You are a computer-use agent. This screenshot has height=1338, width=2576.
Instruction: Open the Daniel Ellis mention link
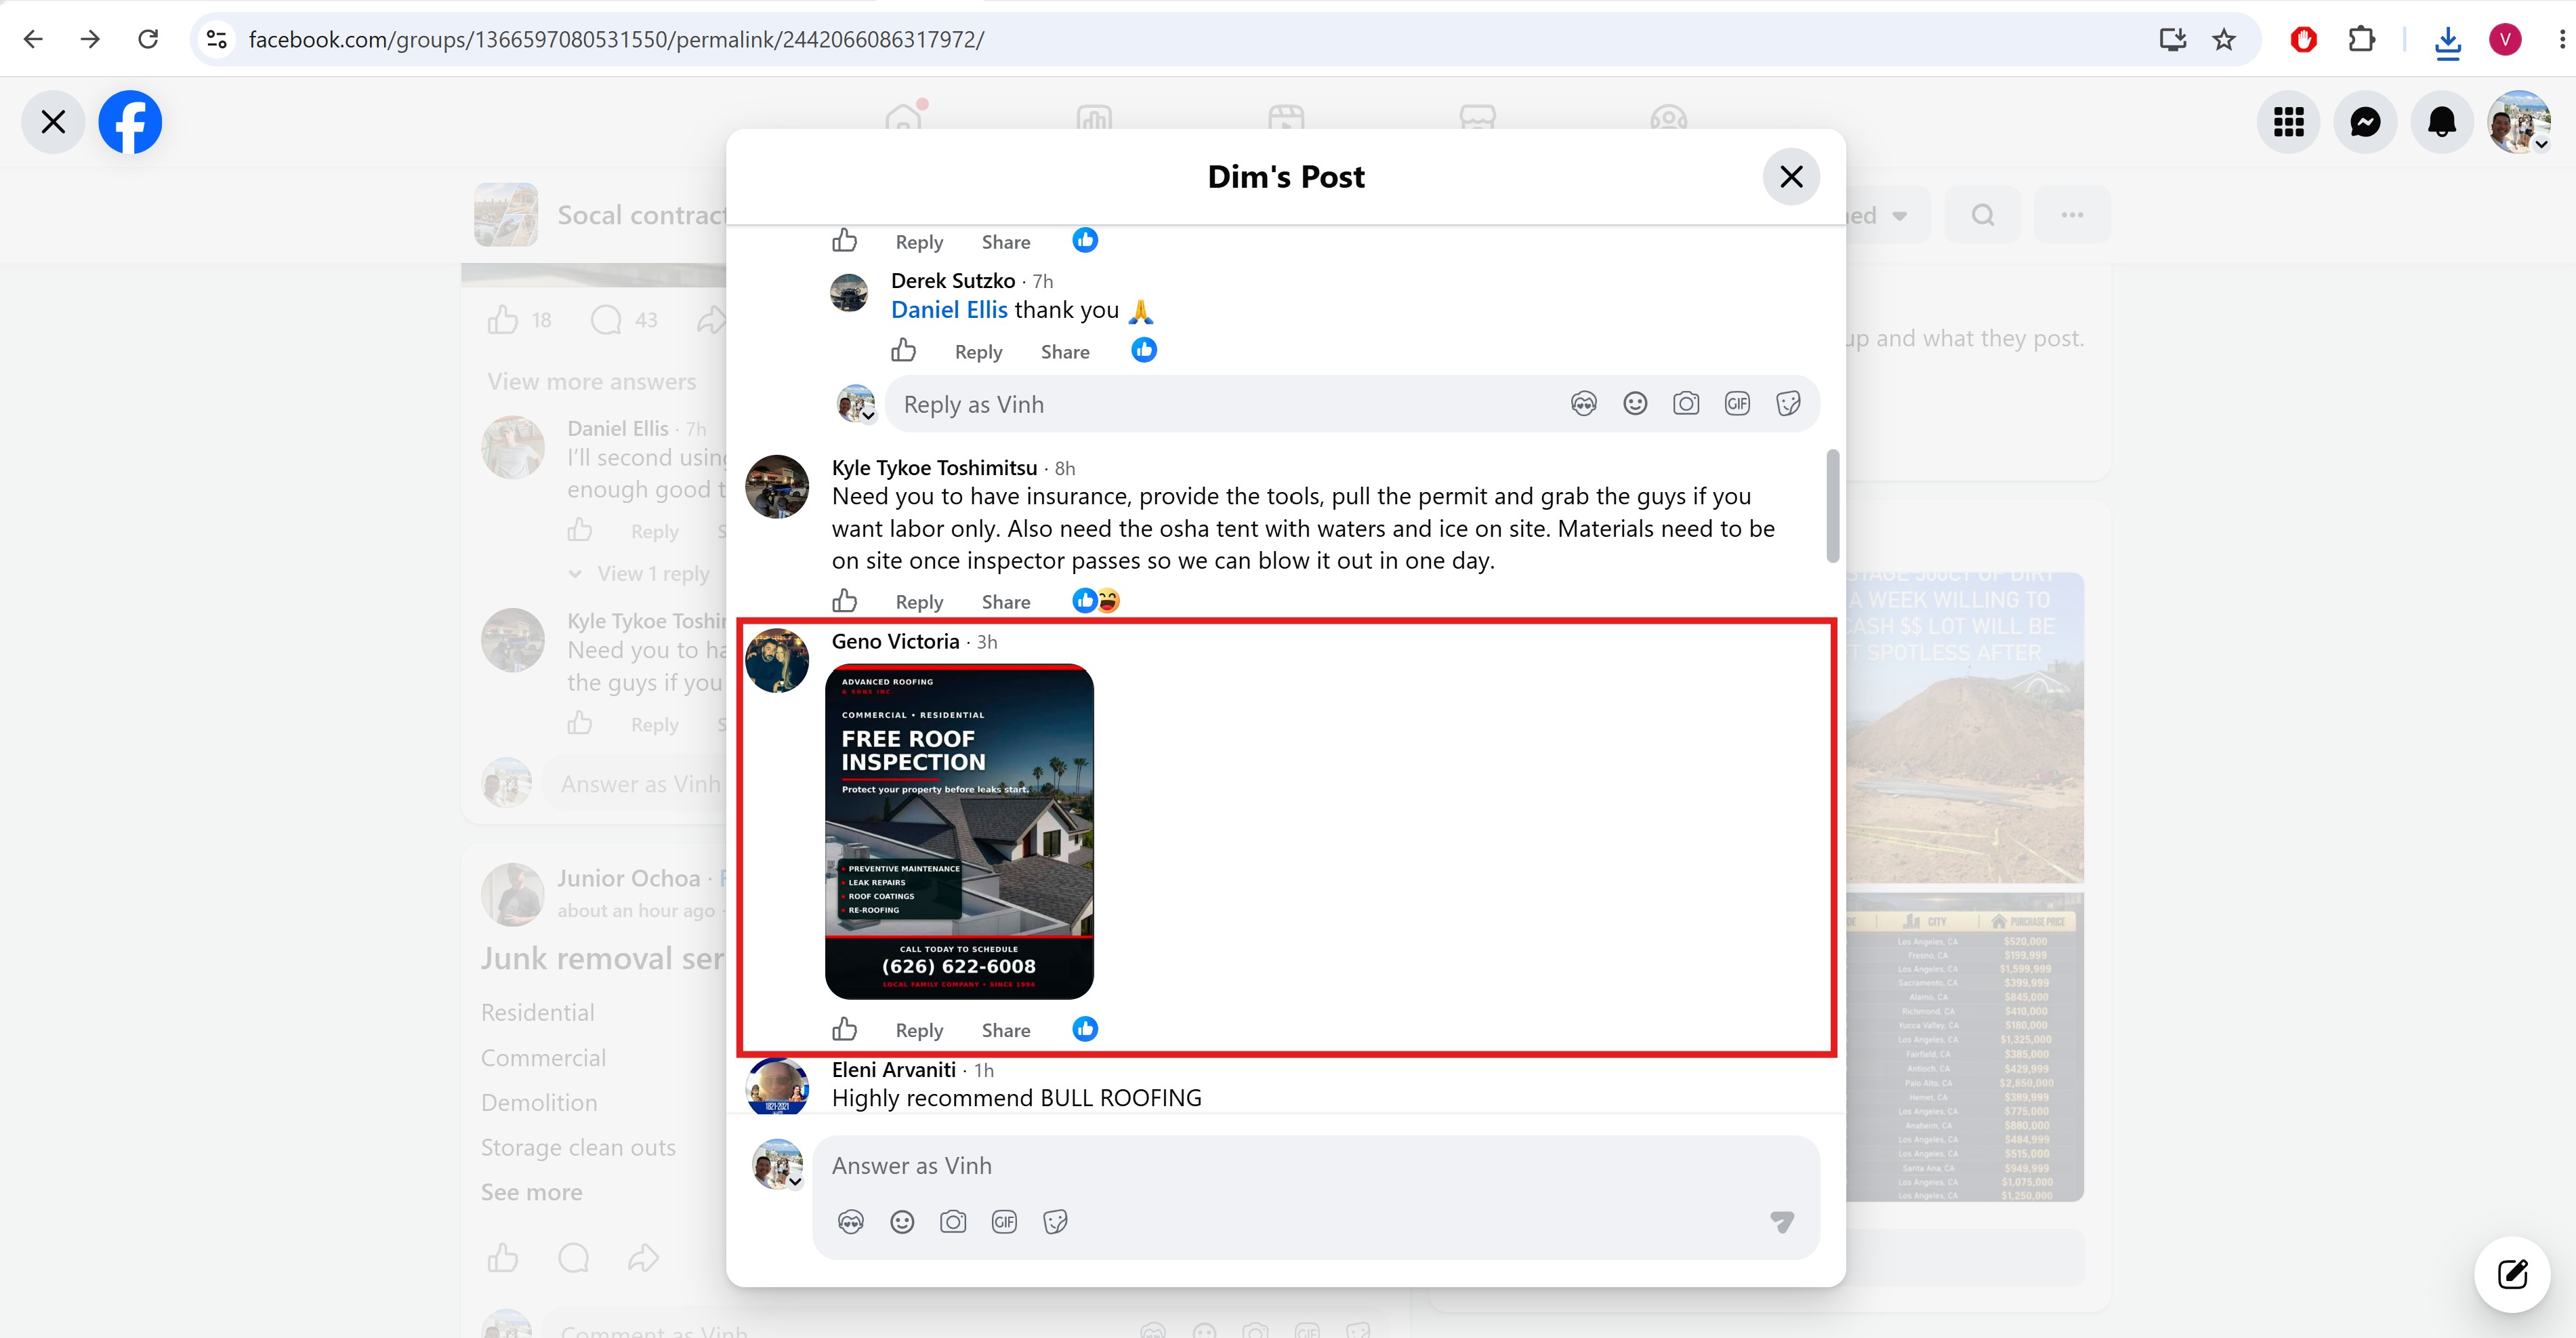pos(949,310)
